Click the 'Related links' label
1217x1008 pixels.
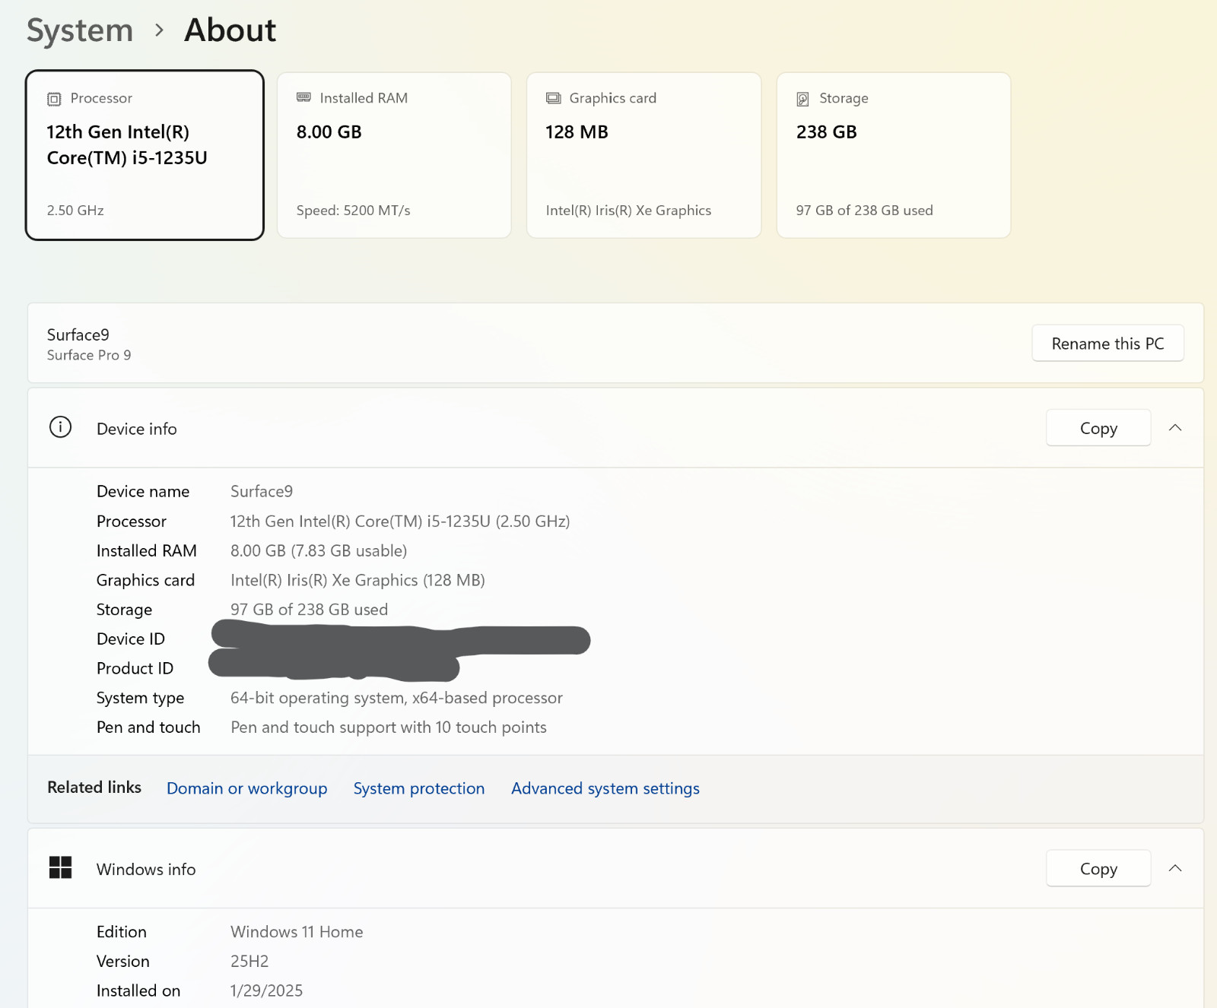[x=94, y=788]
